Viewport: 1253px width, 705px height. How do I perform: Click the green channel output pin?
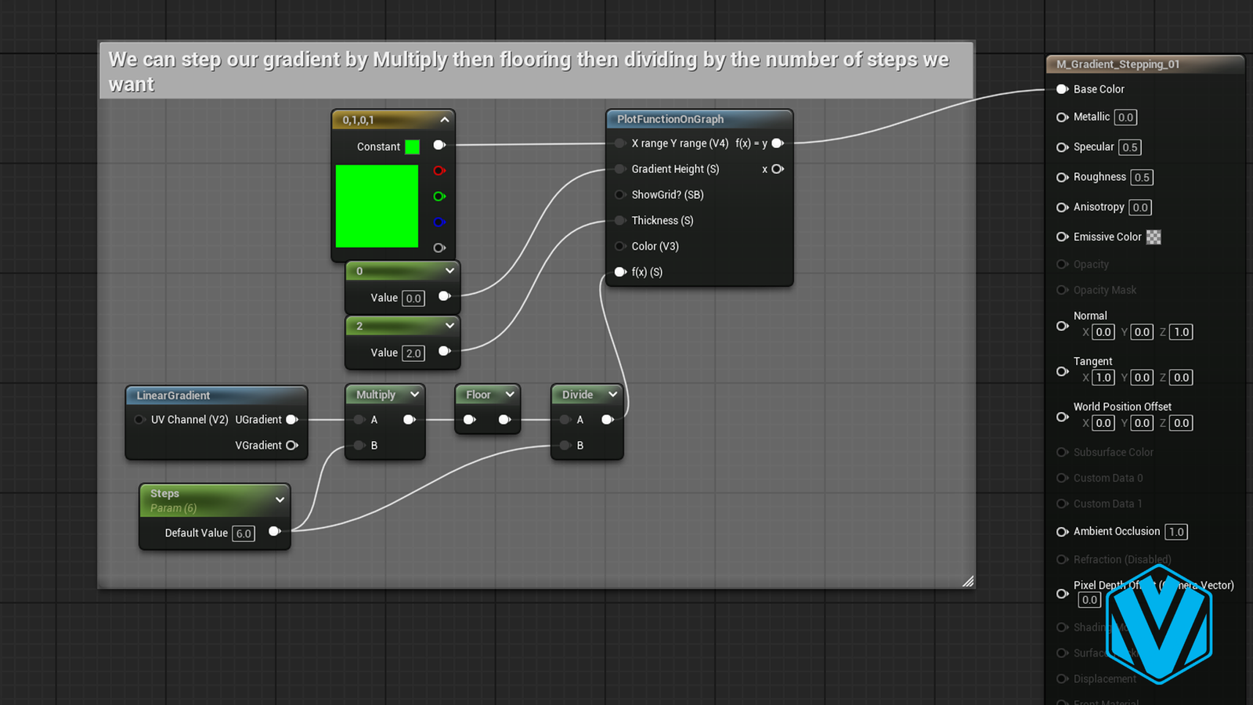tap(439, 197)
